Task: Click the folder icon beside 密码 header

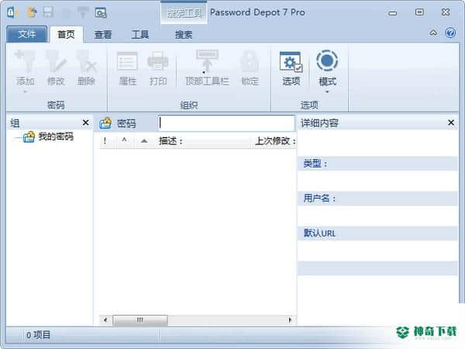Action: point(105,123)
